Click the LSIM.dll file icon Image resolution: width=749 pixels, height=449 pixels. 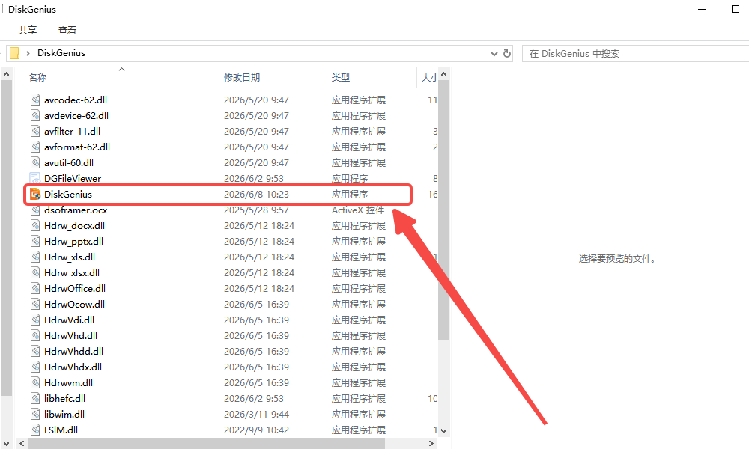[x=35, y=430]
